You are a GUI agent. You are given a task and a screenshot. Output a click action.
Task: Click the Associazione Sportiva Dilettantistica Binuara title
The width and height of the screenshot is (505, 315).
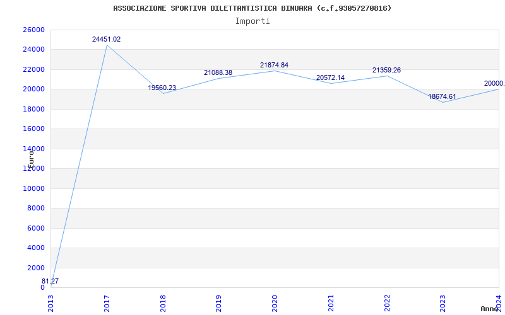pos(252,8)
